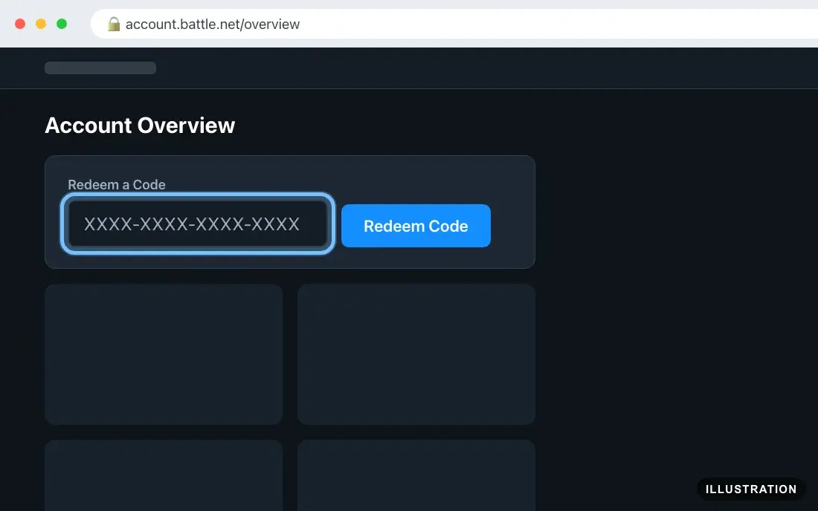818x511 pixels.
Task: Click the Account Overview heading
Action: (x=140, y=126)
